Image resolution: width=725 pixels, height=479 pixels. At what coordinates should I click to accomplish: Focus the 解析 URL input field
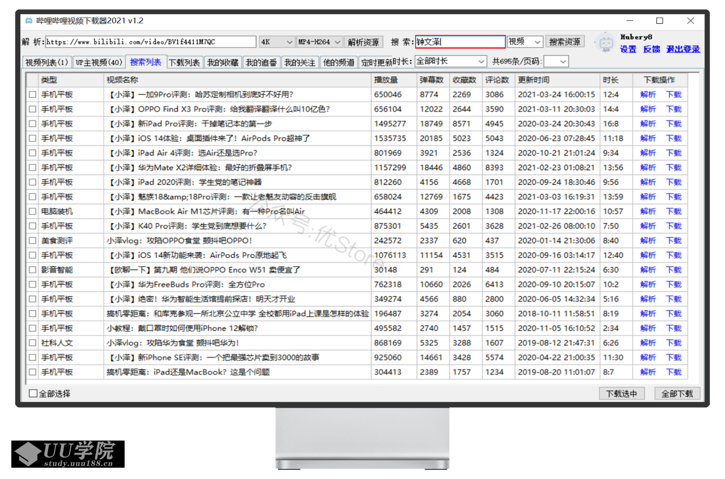150,42
